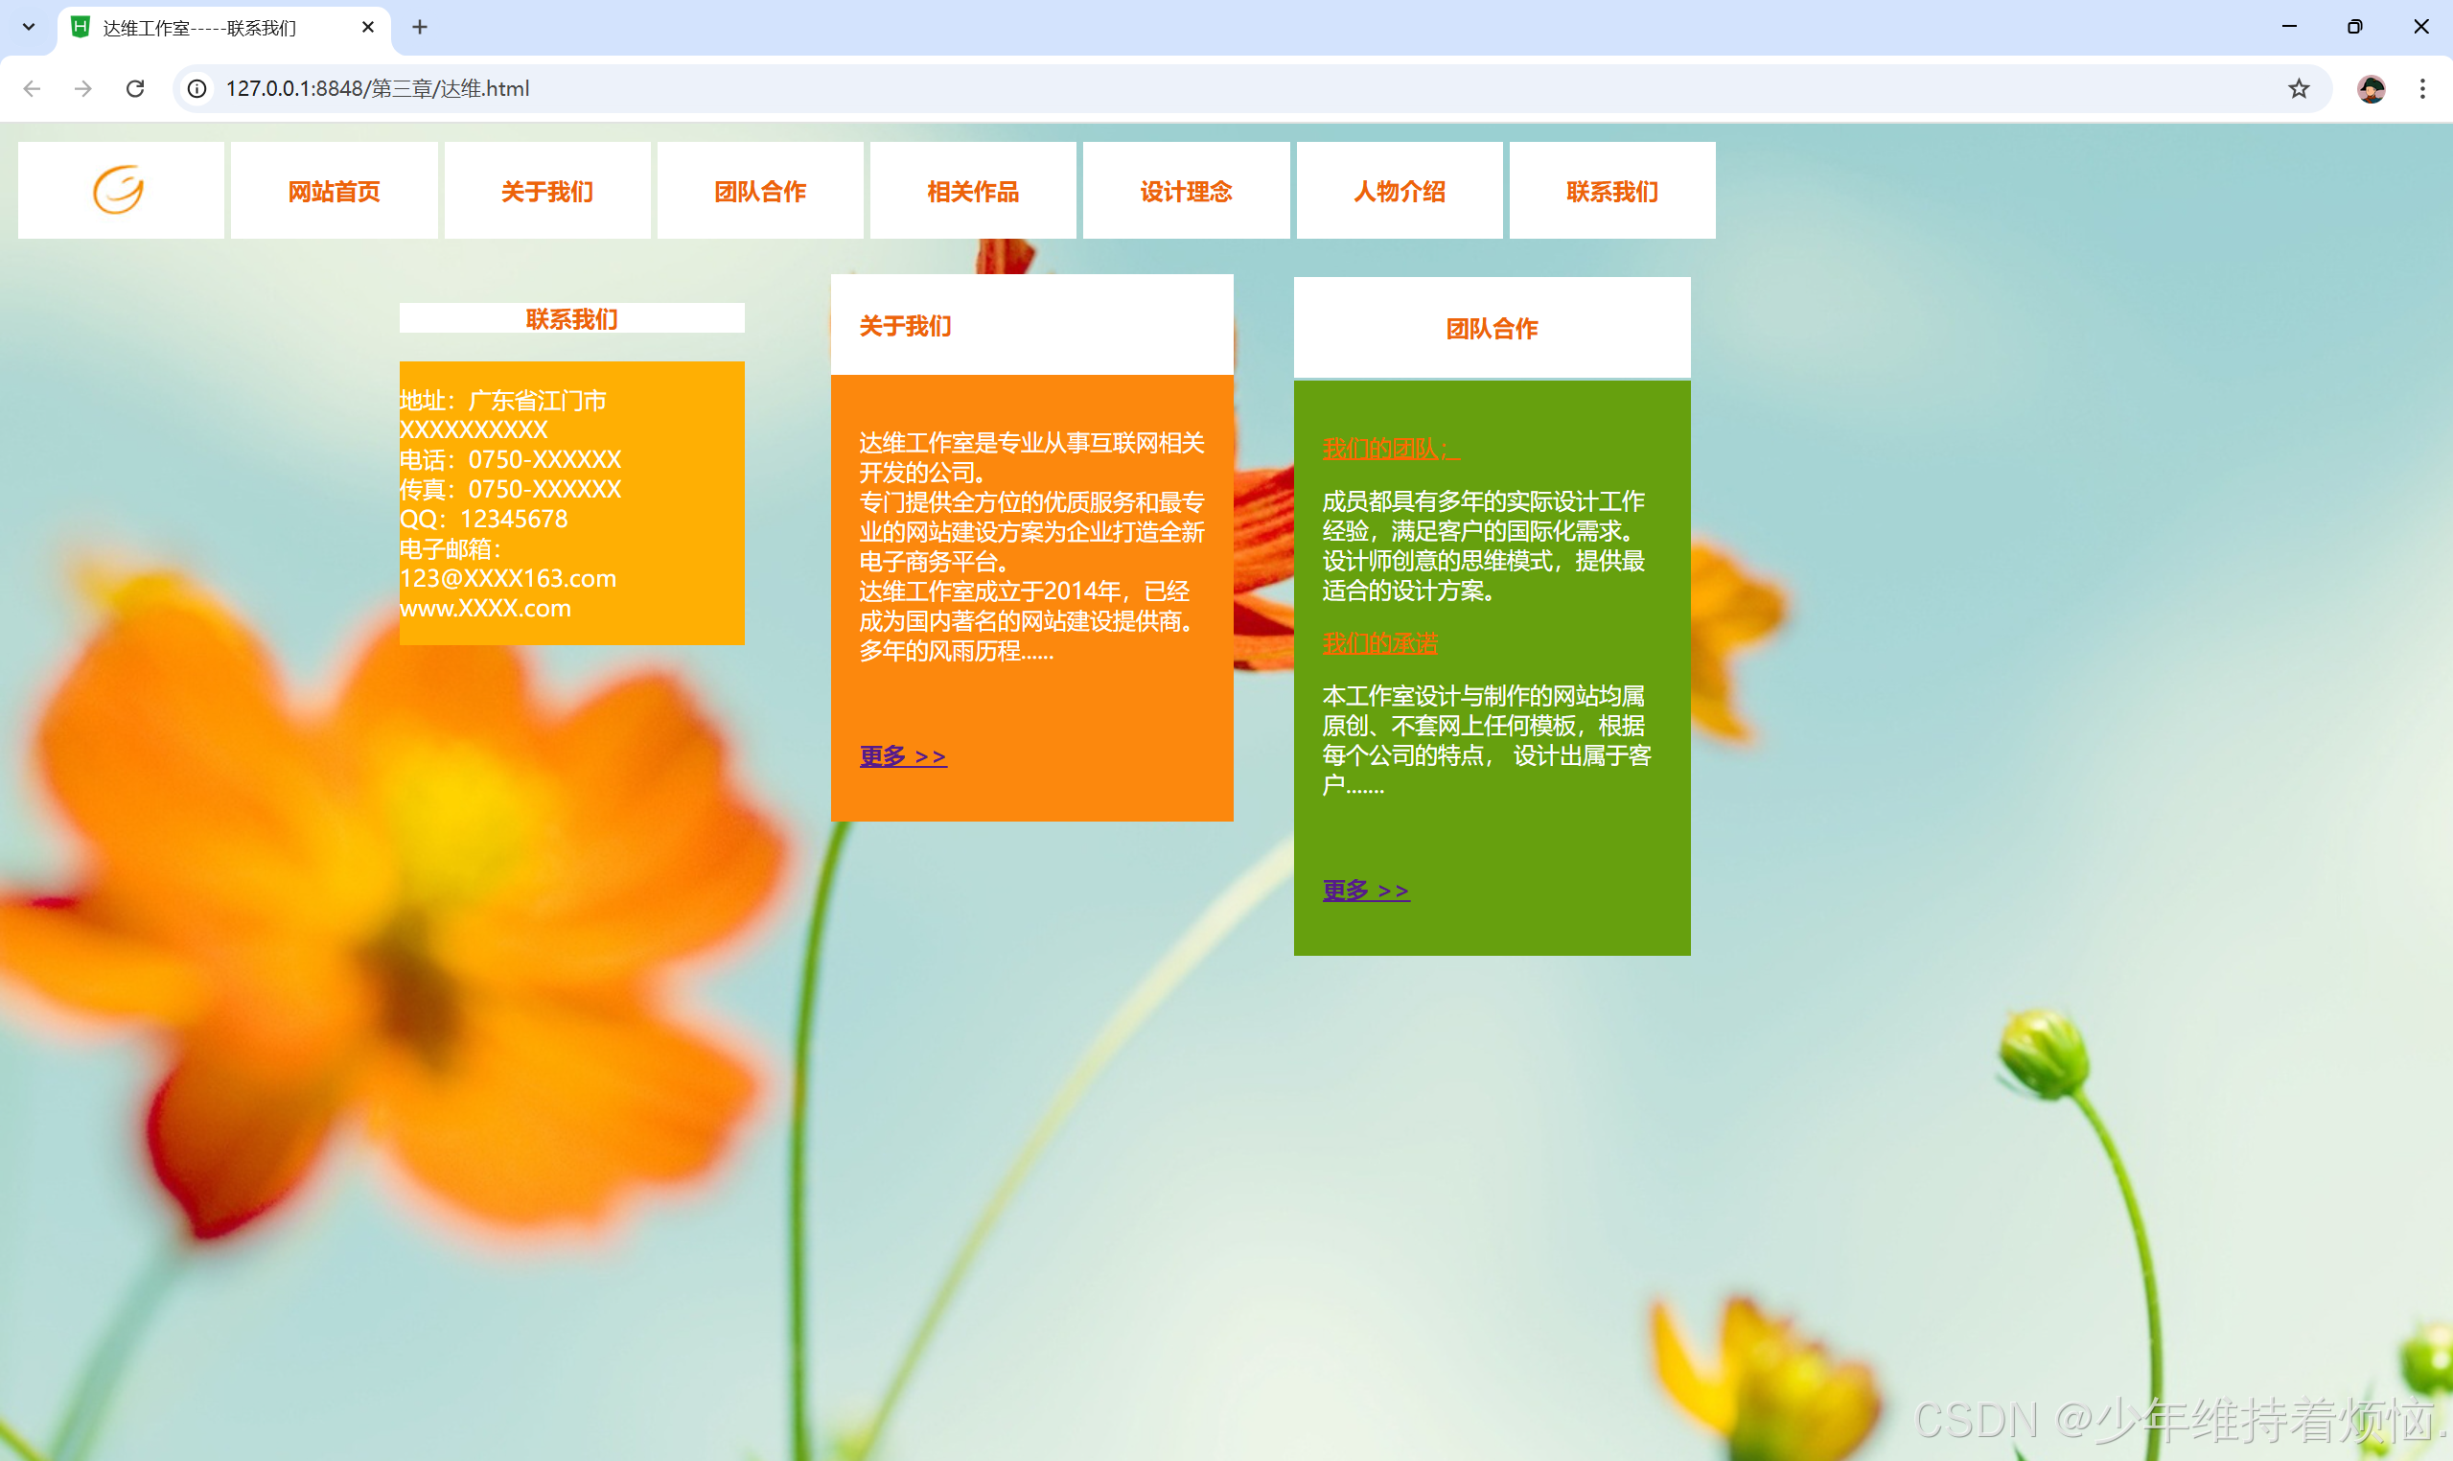Screen dimensions: 2453x1461
Task: Close the 达维工作室 browser tab
Action: (x=368, y=28)
